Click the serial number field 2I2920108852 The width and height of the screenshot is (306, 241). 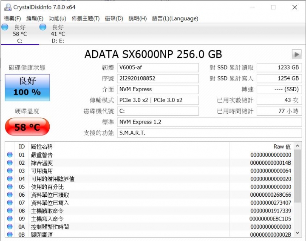(x=158, y=79)
